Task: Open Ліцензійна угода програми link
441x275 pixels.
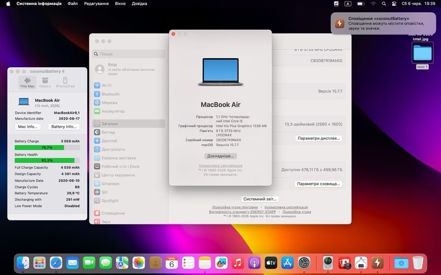Action: (235, 207)
